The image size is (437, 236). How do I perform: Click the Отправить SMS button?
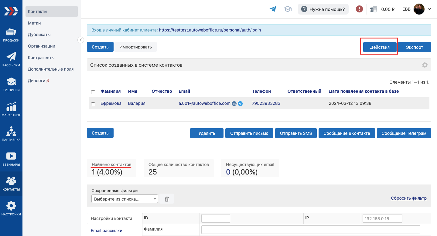click(x=296, y=133)
